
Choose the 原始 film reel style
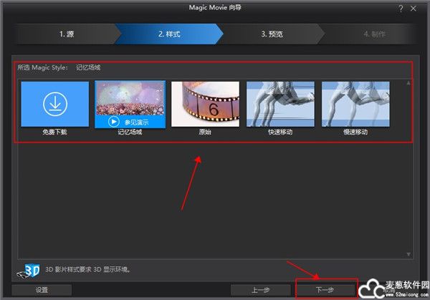206,104
